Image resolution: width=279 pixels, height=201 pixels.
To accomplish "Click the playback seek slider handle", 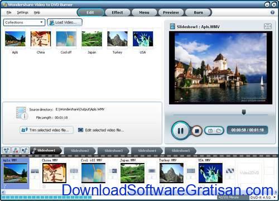I will tap(244, 112).
